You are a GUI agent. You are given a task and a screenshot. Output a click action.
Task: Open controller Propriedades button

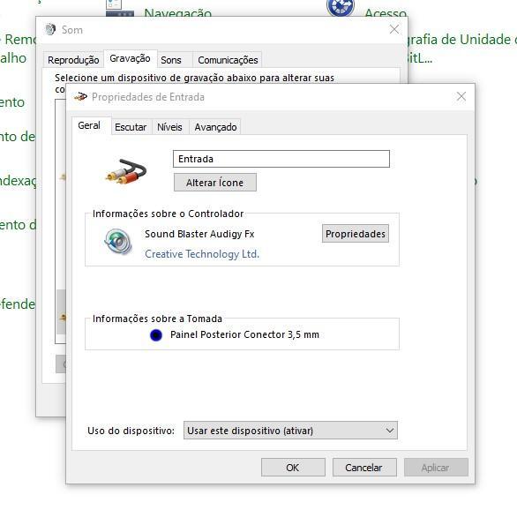pyautogui.click(x=356, y=234)
